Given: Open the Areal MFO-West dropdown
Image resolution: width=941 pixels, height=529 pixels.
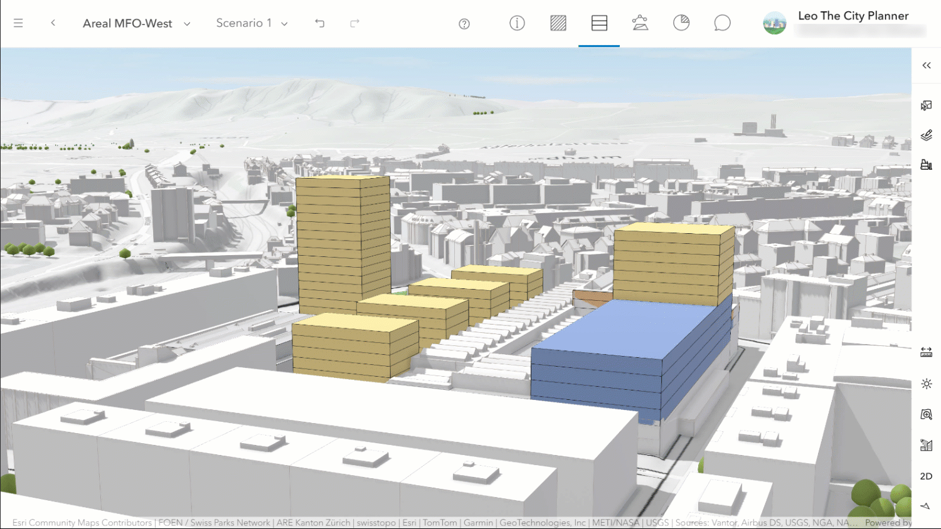Looking at the screenshot, I should click(186, 23).
